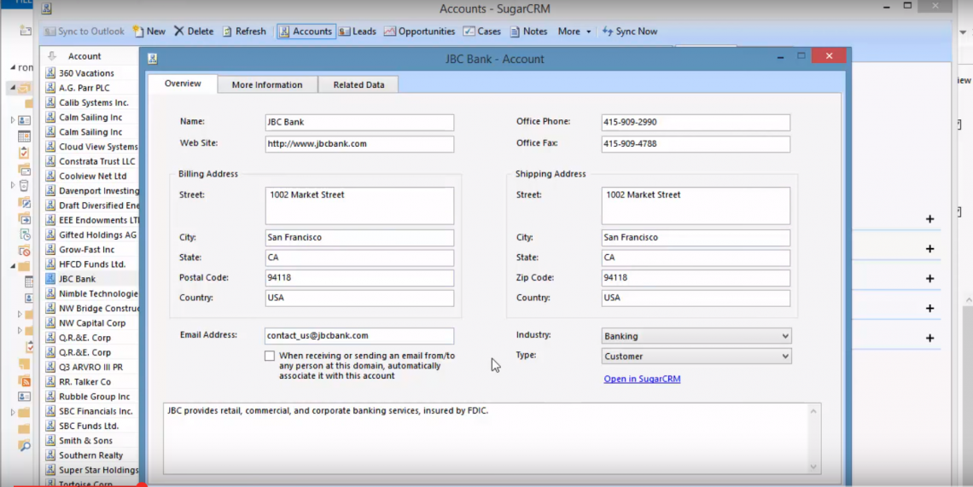973x487 pixels.
Task: Enable automatic email domain association checkbox
Action: (x=270, y=357)
